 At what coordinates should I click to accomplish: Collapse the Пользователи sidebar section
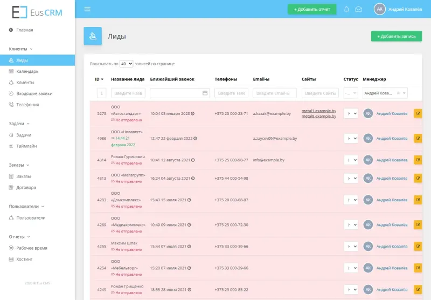[26, 207]
